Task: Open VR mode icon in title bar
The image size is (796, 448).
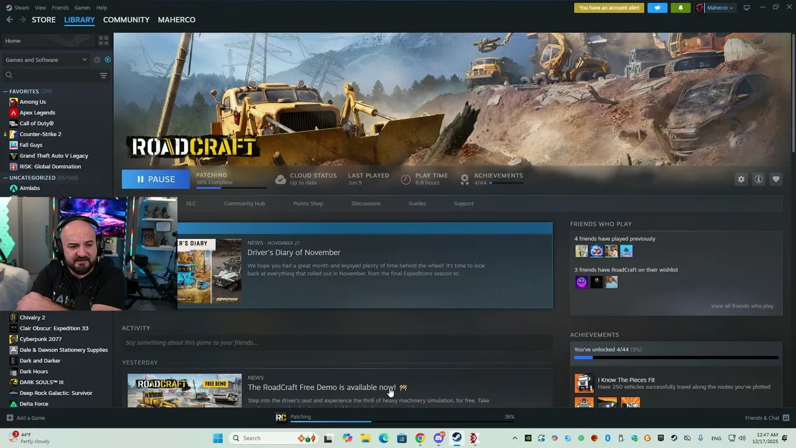Action: tap(746, 7)
